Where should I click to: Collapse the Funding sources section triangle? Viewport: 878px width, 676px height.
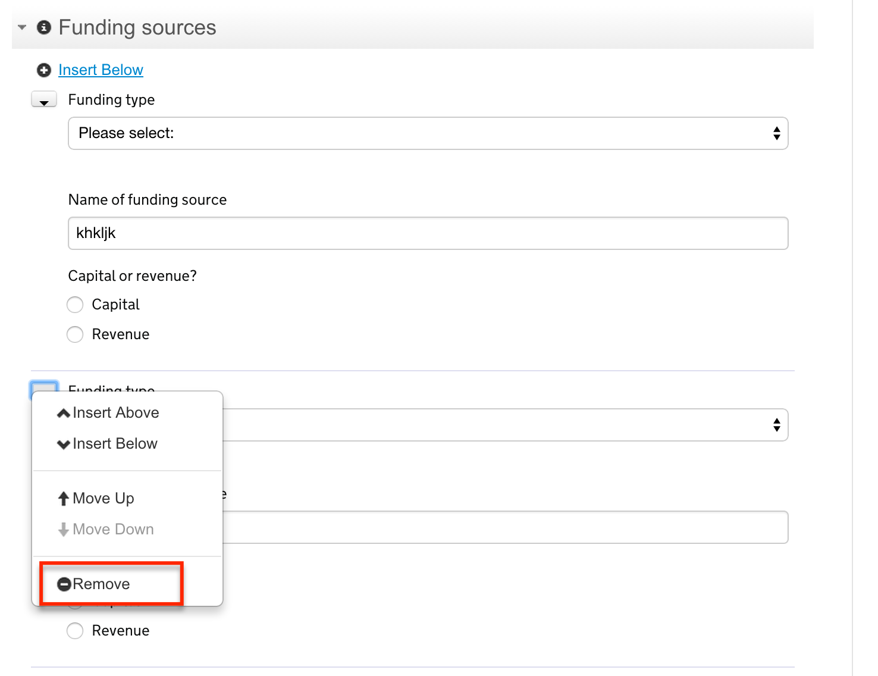click(22, 27)
